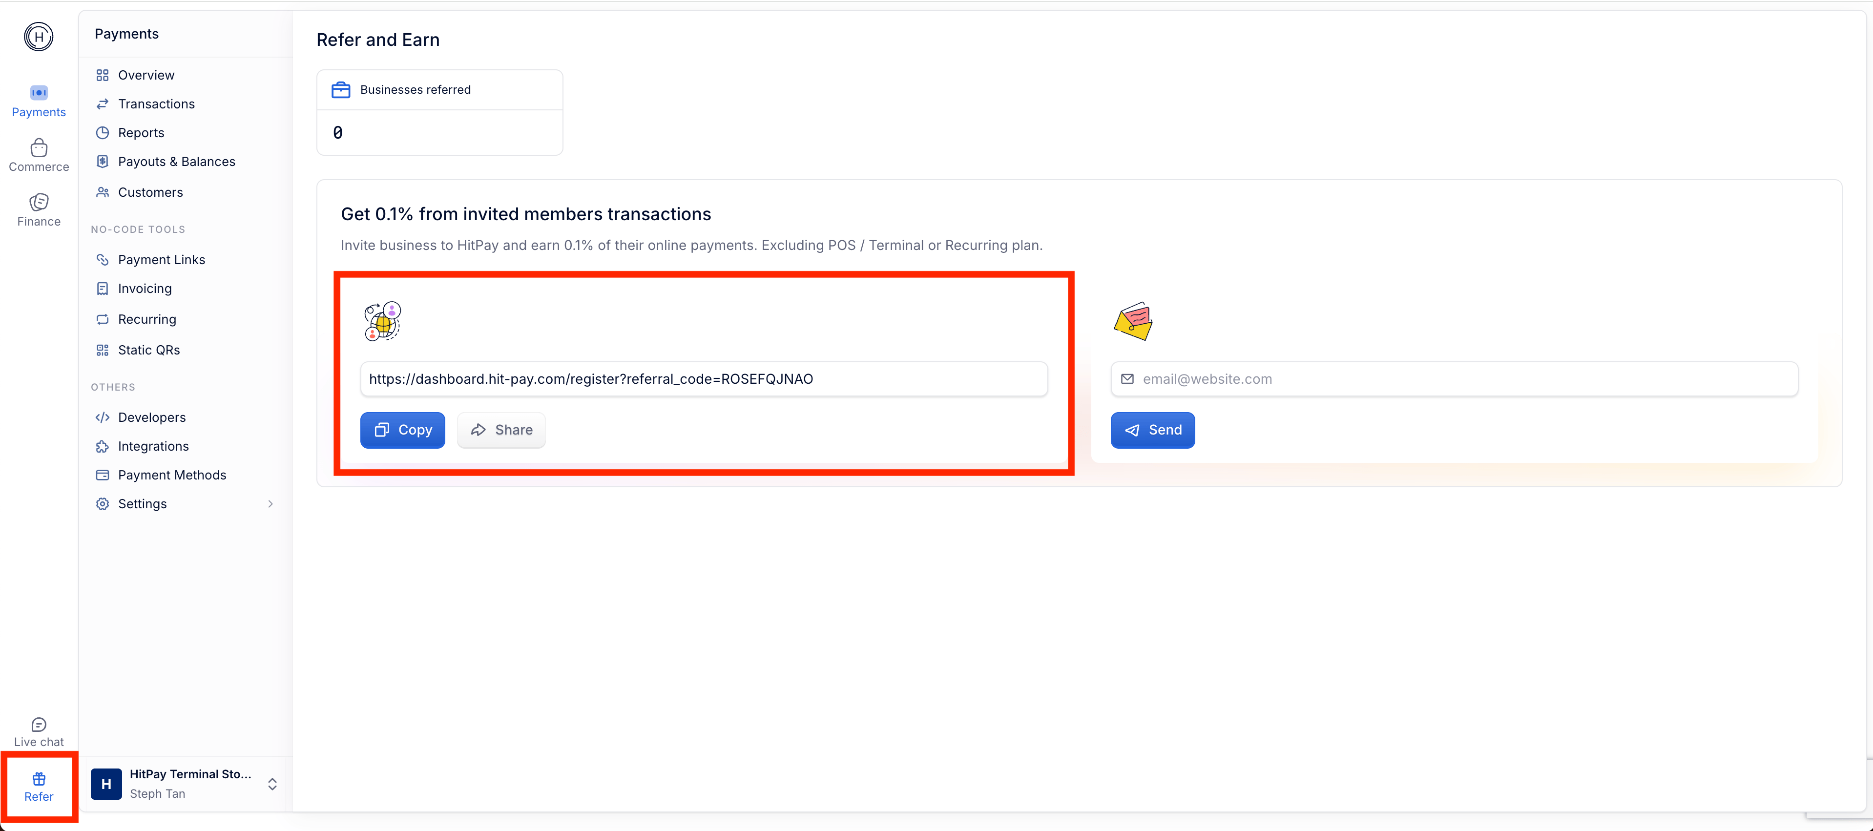Image resolution: width=1873 pixels, height=831 pixels.
Task: Click the Payouts & Balances icon
Action: tap(103, 162)
